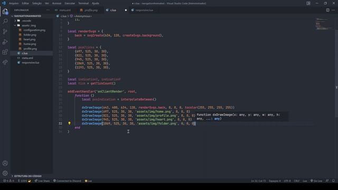Open the Extensions view
Screen dimensions: 338x190
click(5, 52)
